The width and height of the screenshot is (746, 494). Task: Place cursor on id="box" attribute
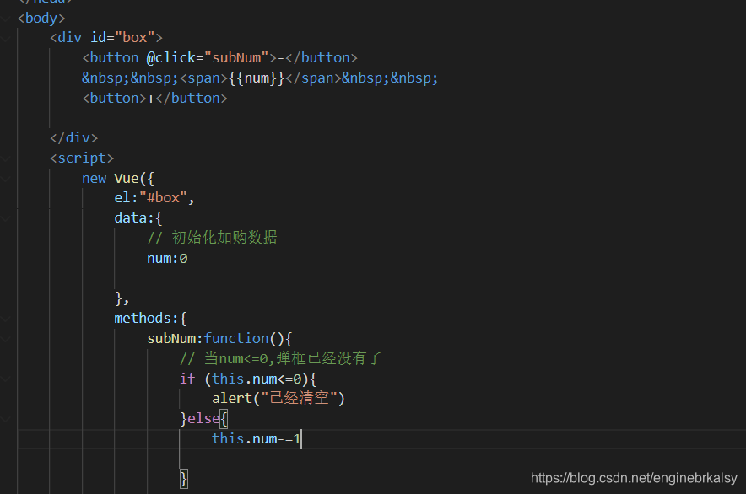point(122,38)
